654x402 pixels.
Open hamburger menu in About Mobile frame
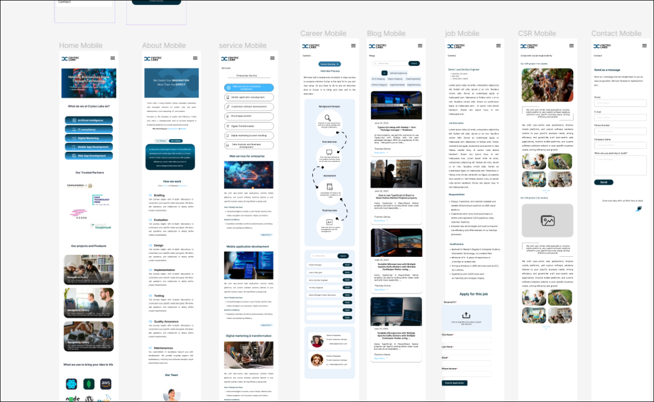(195, 58)
